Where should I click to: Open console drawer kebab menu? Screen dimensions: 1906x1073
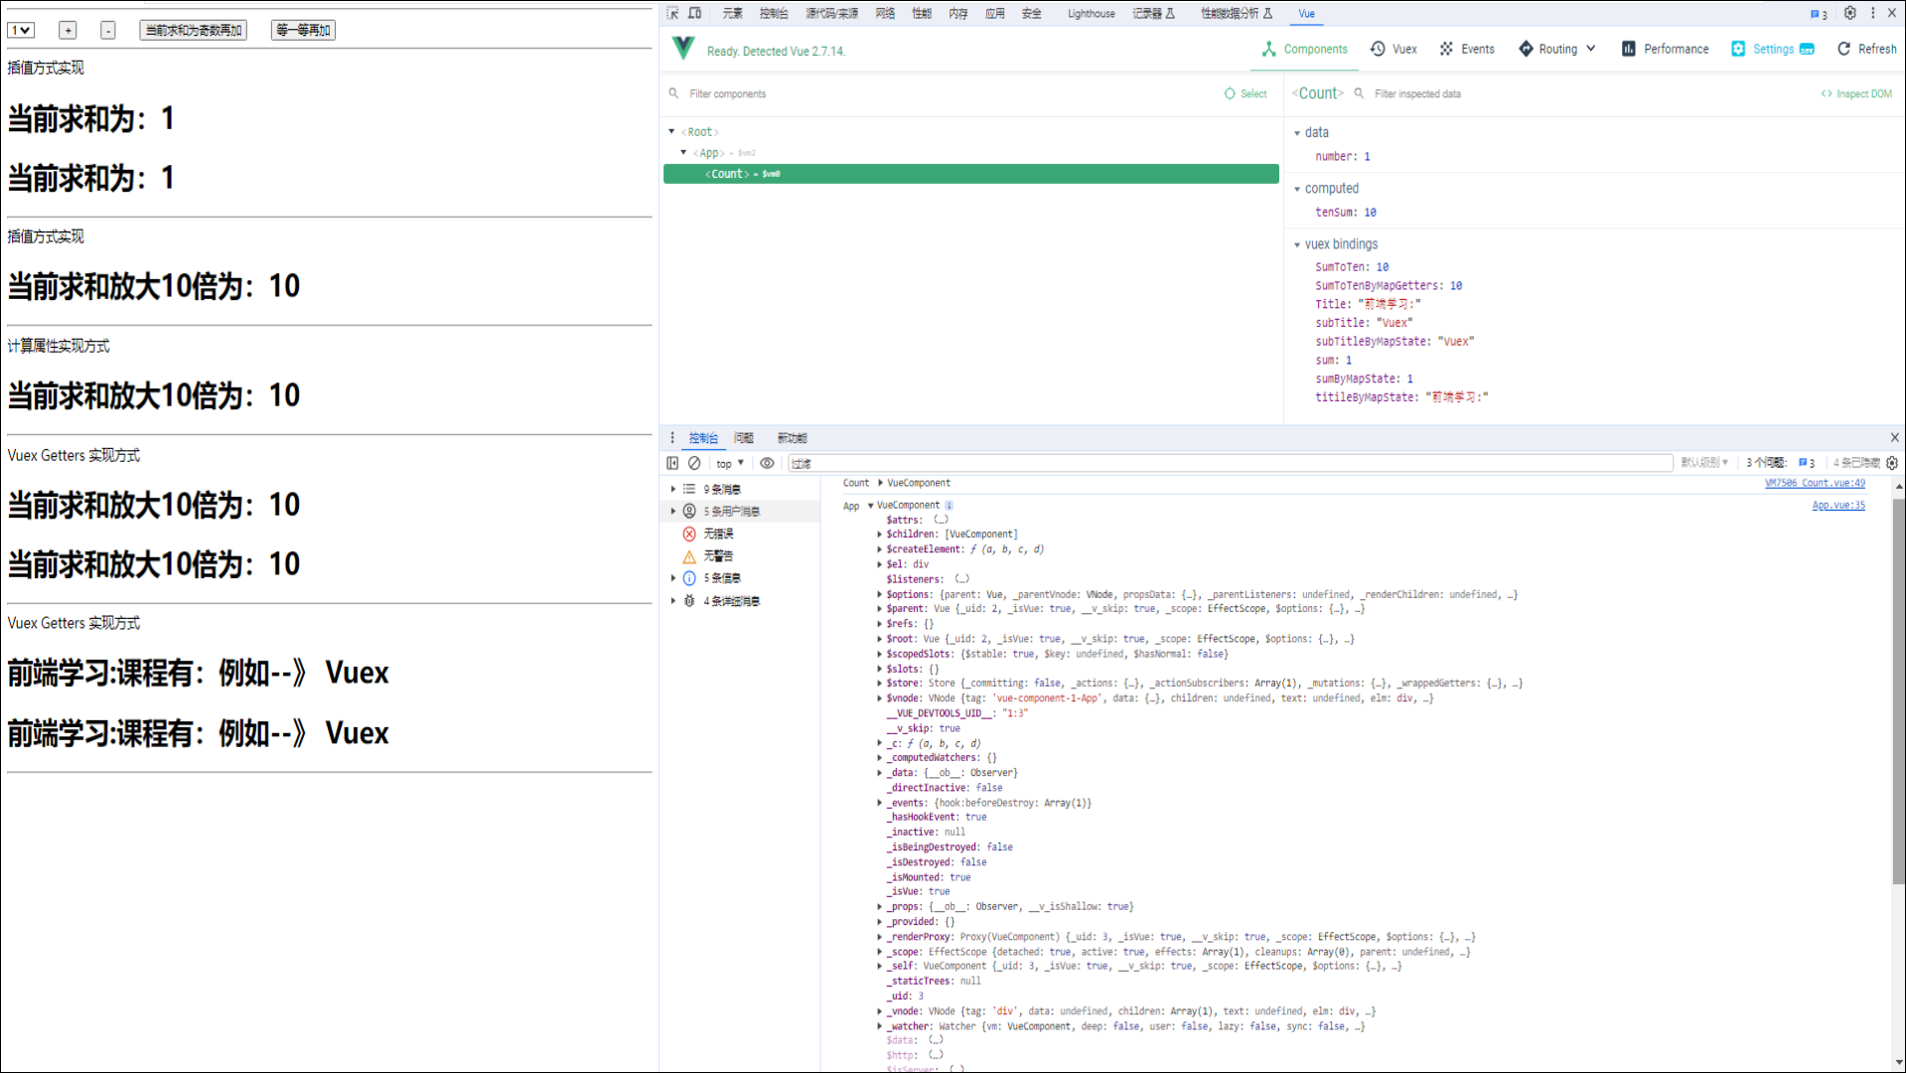pyautogui.click(x=672, y=437)
